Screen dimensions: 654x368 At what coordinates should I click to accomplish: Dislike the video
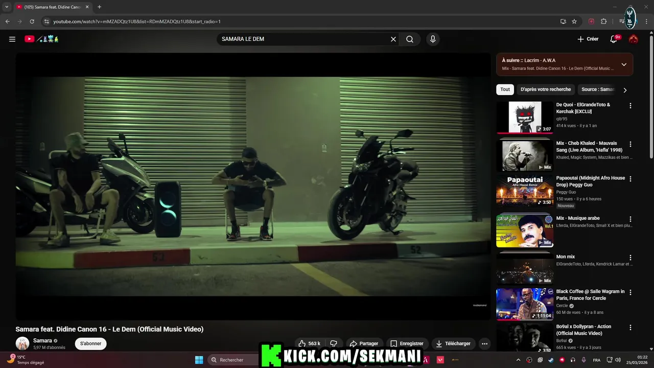point(334,343)
